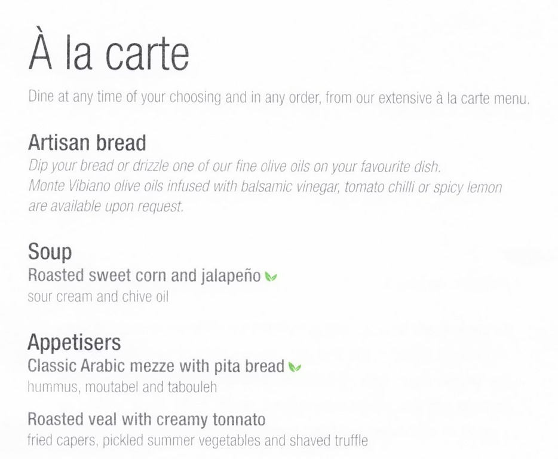Click the vegetarian leaf icon beside pita bread
Viewport: 558px width, 459px height.
(295, 367)
